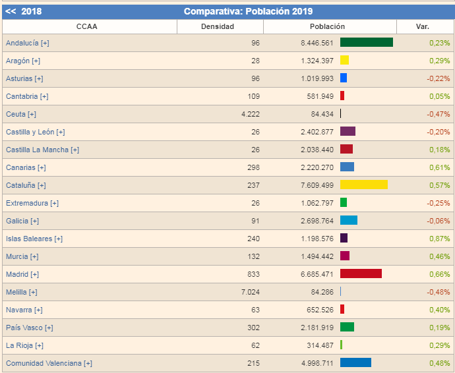
Task: Open the Andalucía link
Action: [22, 43]
